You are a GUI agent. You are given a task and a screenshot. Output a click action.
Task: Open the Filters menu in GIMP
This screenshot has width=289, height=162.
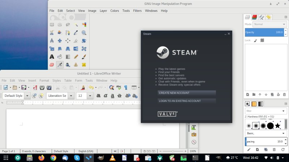[x=137, y=11]
